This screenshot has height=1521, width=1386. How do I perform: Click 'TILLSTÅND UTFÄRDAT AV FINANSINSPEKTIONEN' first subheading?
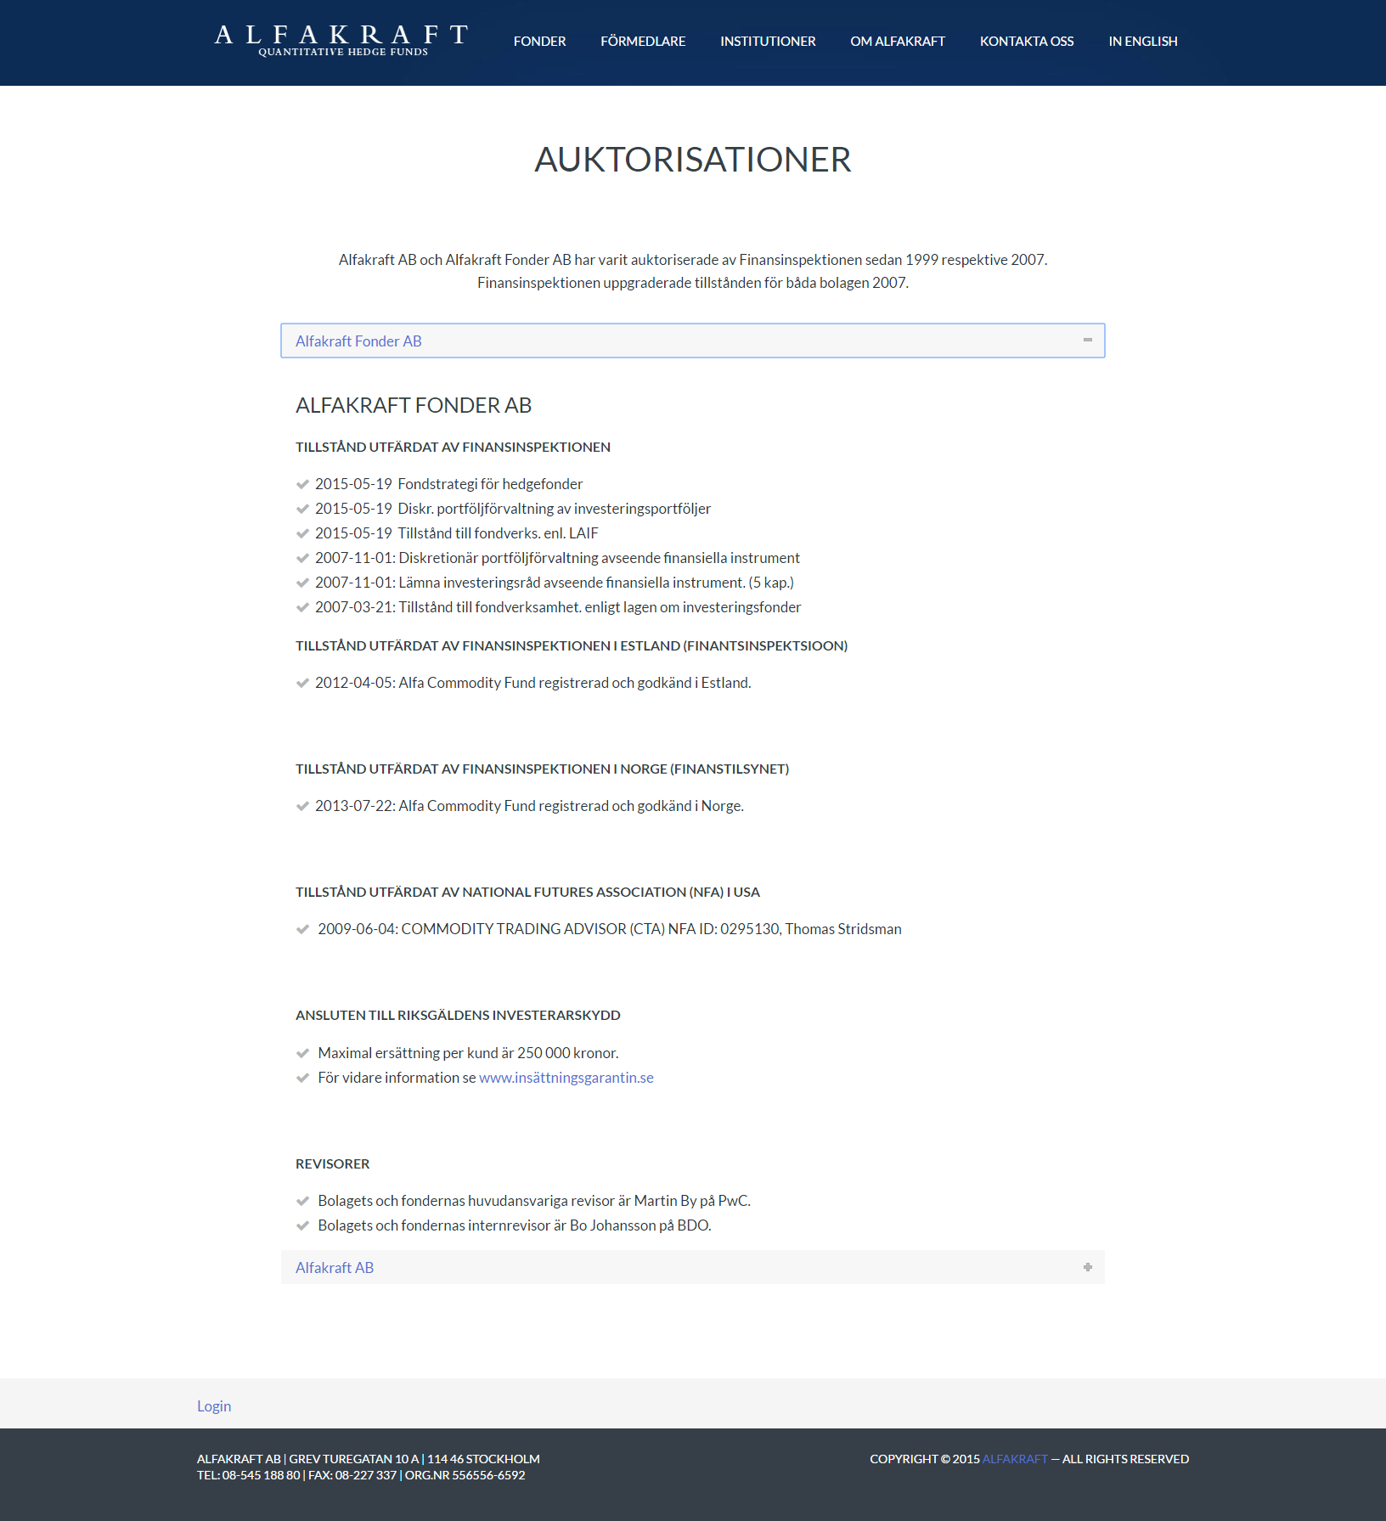point(453,447)
